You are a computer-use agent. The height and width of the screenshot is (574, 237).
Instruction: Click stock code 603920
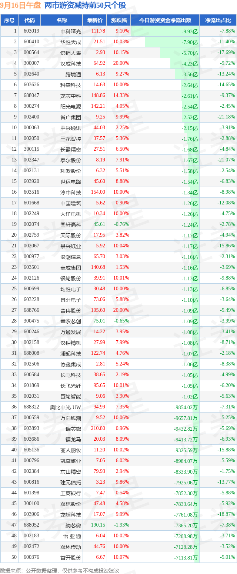pyautogui.click(x=31, y=181)
